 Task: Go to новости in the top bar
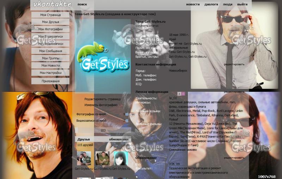pos(193,4)
